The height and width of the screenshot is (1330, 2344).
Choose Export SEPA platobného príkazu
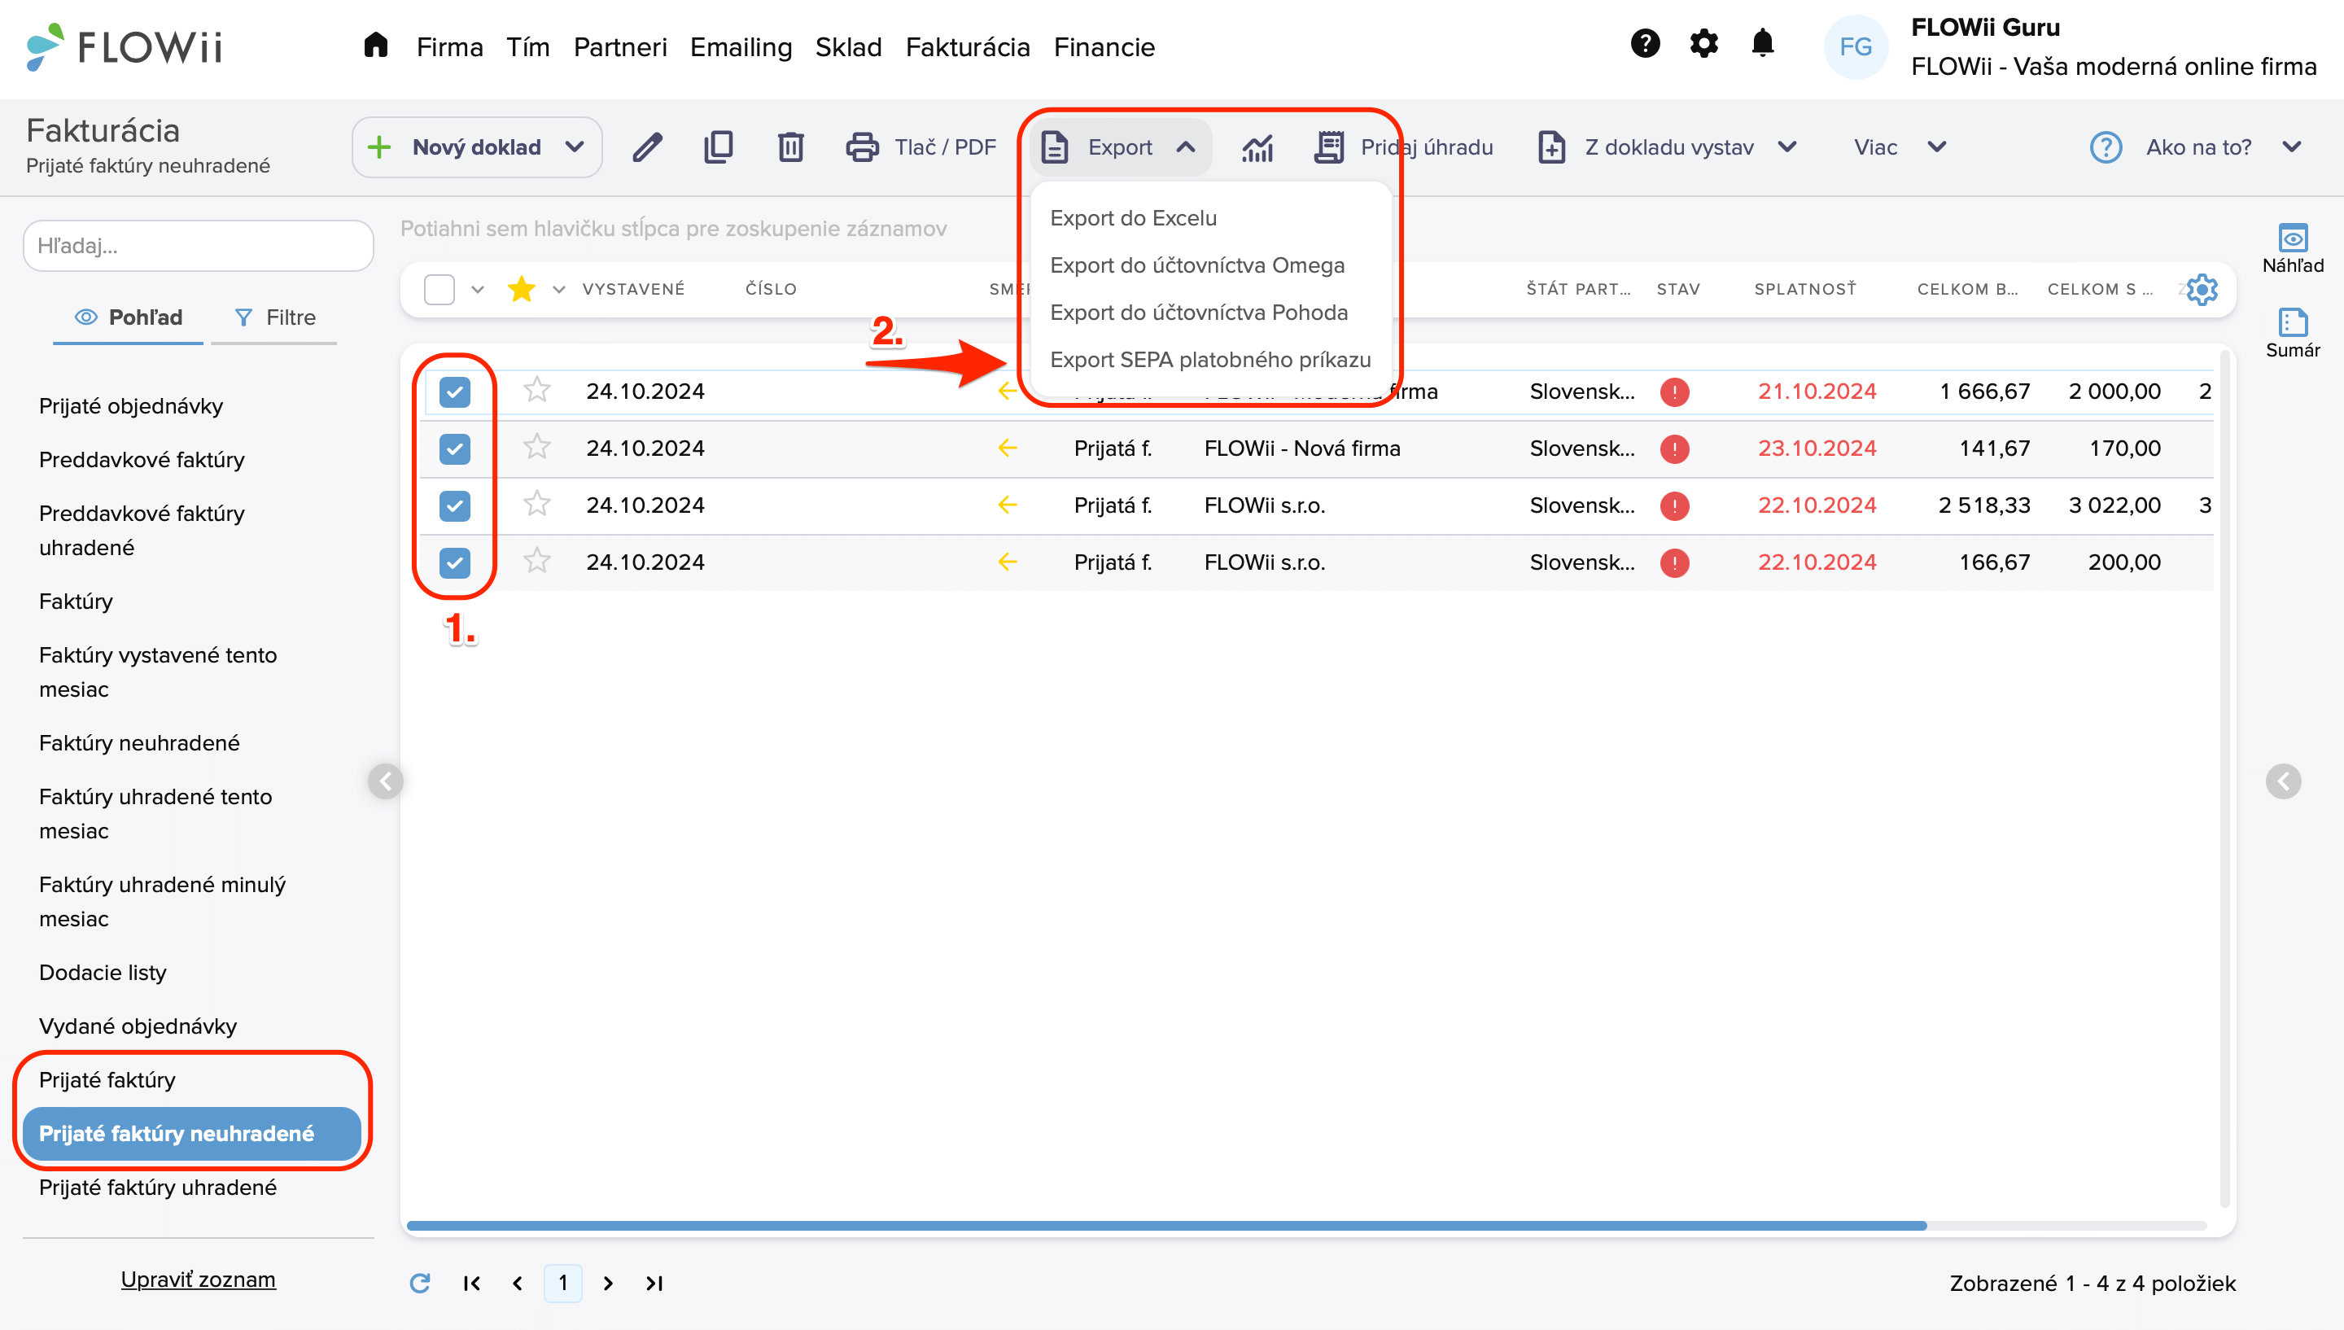click(x=1210, y=360)
